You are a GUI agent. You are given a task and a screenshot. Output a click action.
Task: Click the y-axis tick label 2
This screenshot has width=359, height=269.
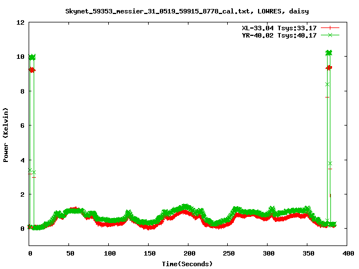click(x=22, y=194)
